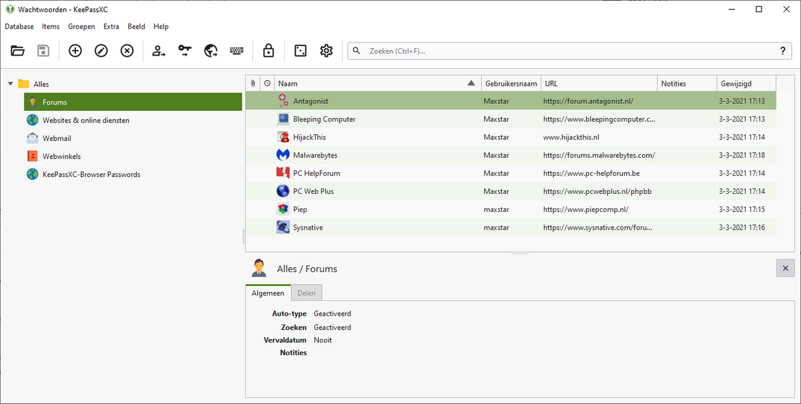Sort by Naam column header
801x404 pixels.
377,83
